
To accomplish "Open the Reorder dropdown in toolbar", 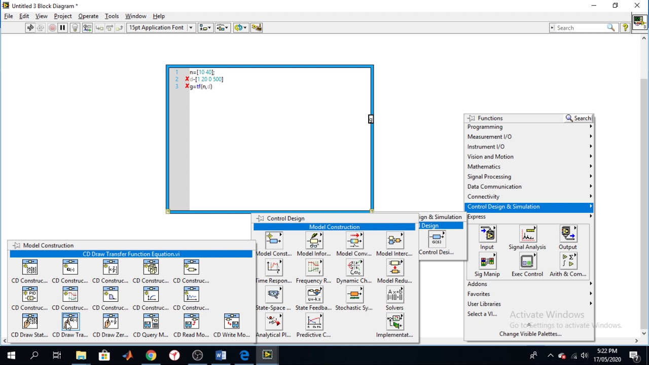I will (240, 28).
